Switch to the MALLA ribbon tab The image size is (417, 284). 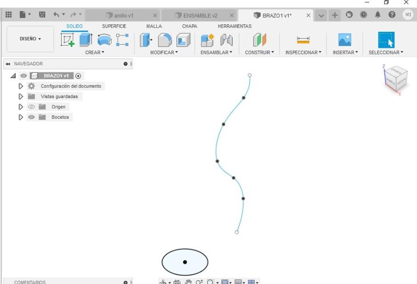(154, 26)
